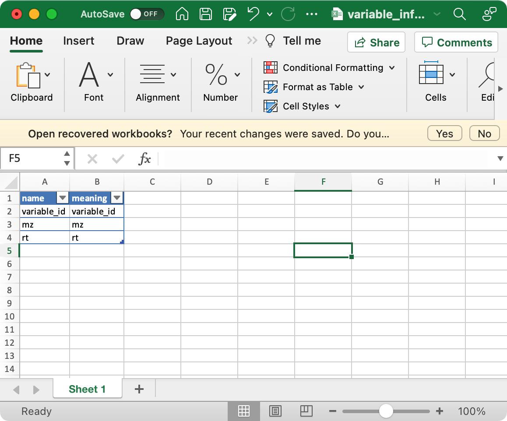Open the Draw ribbon tab
507x421 pixels.
coord(130,41)
